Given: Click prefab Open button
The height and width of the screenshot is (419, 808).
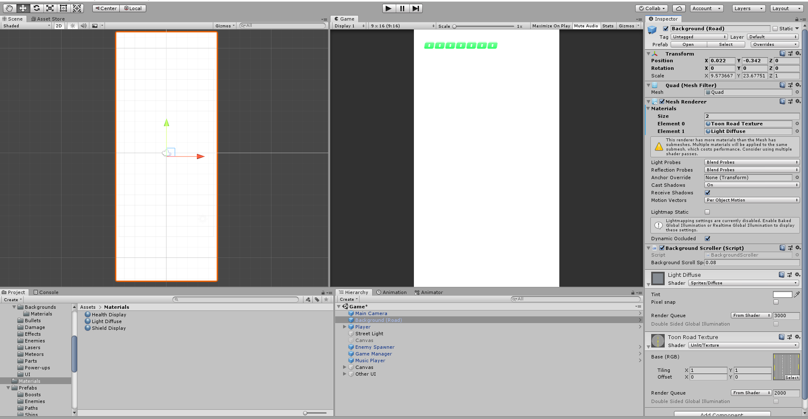Looking at the screenshot, I should pos(688,45).
